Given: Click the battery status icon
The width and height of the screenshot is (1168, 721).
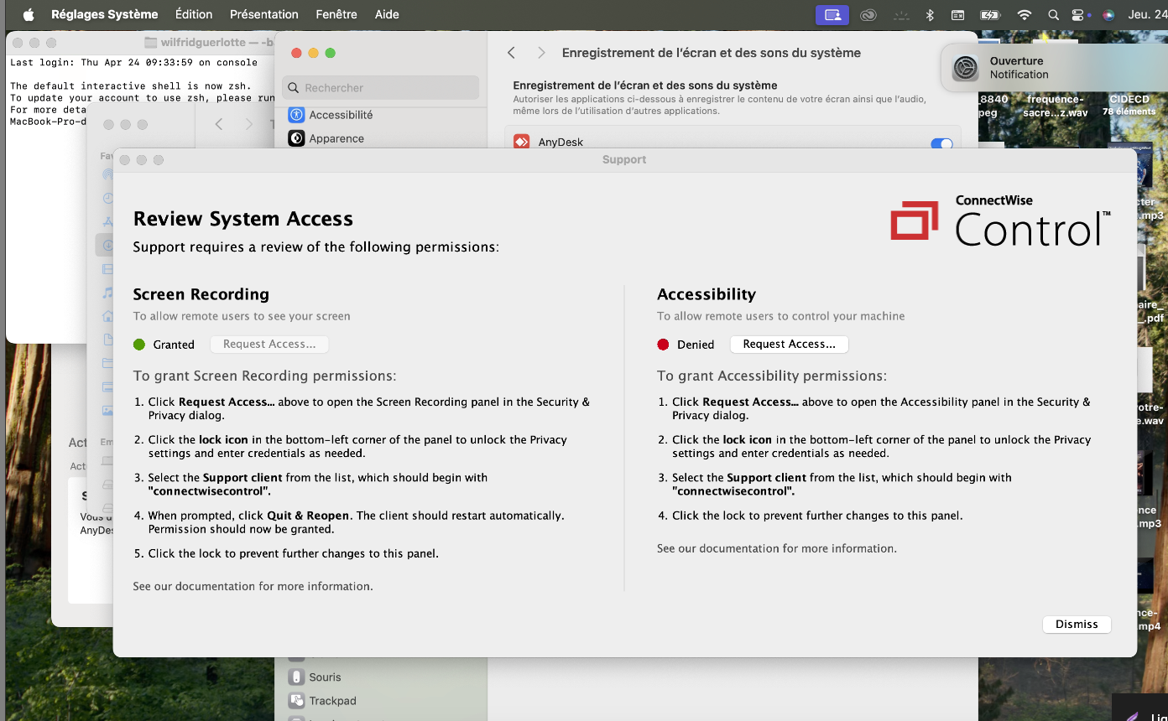Looking at the screenshot, I should click(990, 14).
